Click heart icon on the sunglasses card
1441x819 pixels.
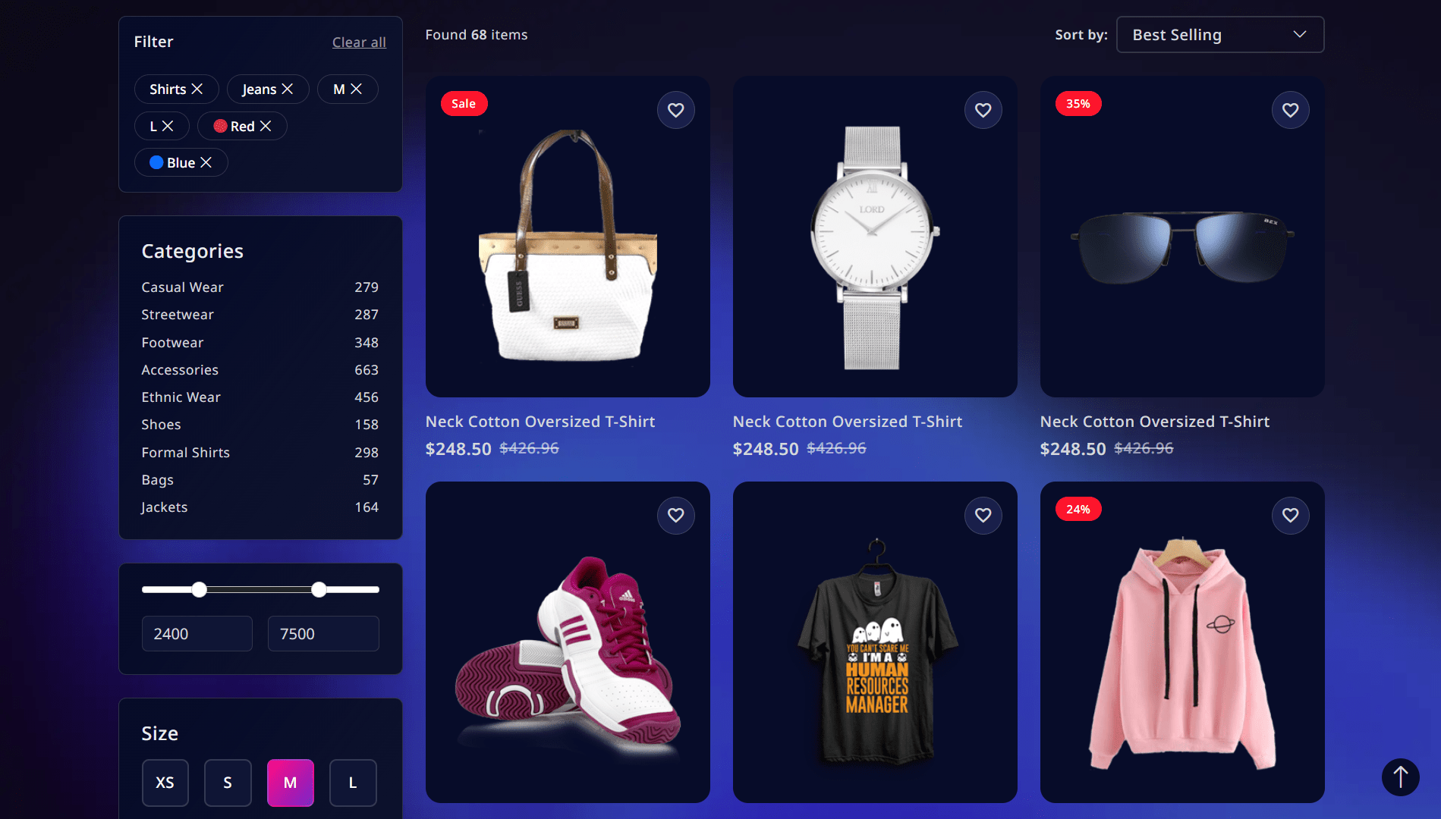click(x=1290, y=110)
